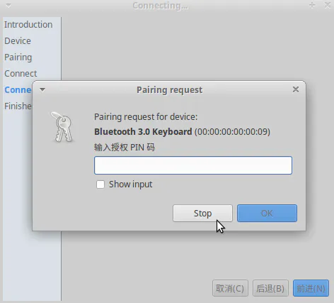The height and width of the screenshot is (303, 334).
Task: Go to the Pairing step
Action: [18, 57]
